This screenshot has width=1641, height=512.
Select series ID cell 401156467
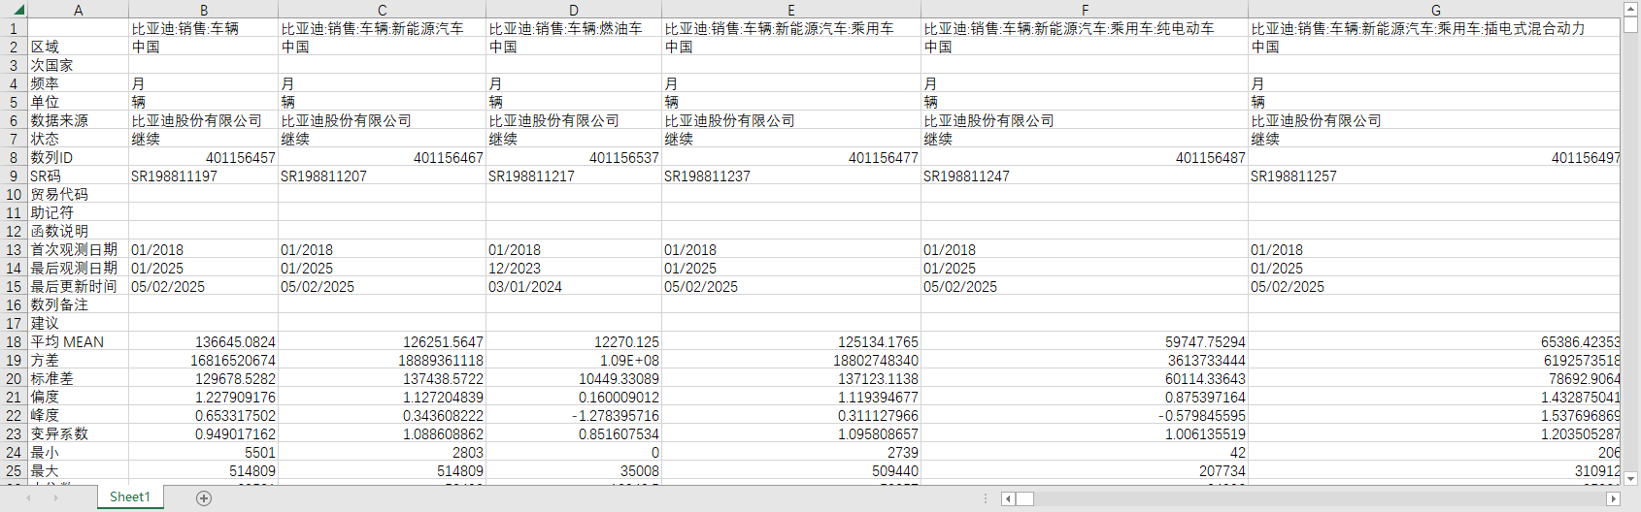click(382, 157)
